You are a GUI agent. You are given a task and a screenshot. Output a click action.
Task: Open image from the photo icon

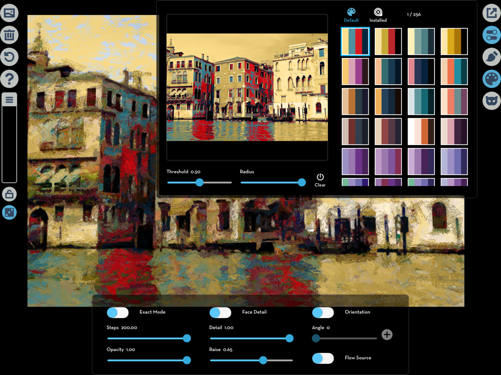click(9, 13)
